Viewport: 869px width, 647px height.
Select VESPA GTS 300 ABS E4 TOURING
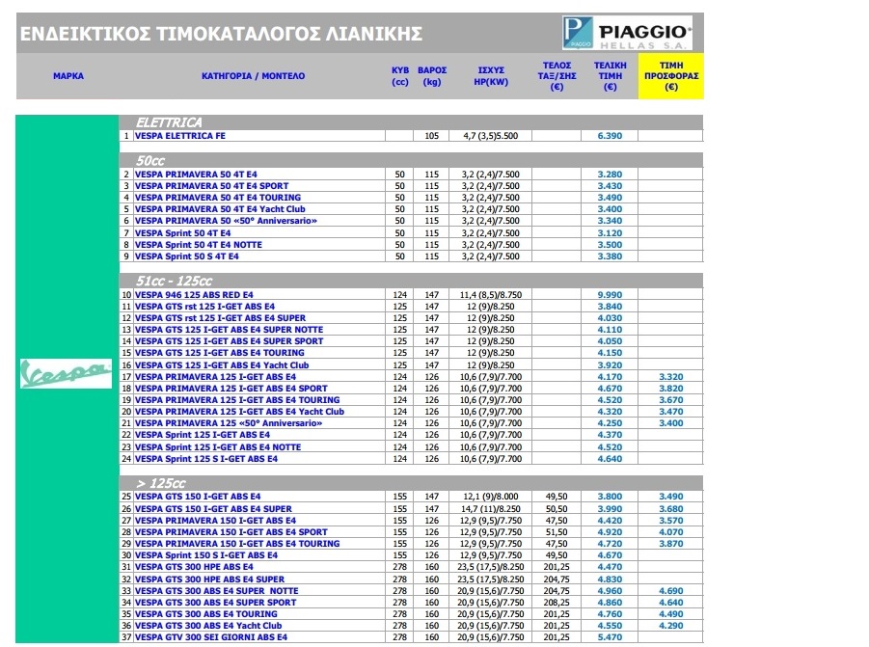[x=206, y=614]
